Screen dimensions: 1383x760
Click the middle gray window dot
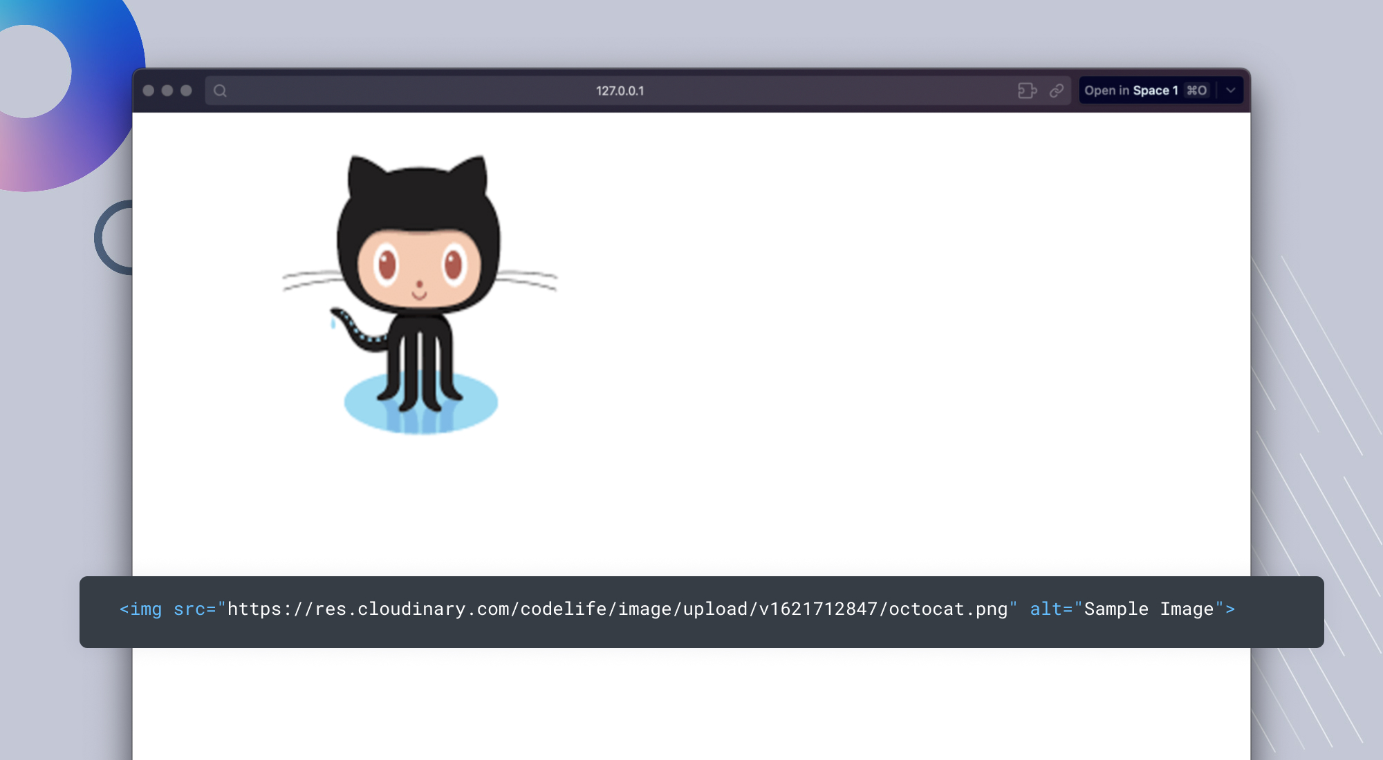click(167, 91)
